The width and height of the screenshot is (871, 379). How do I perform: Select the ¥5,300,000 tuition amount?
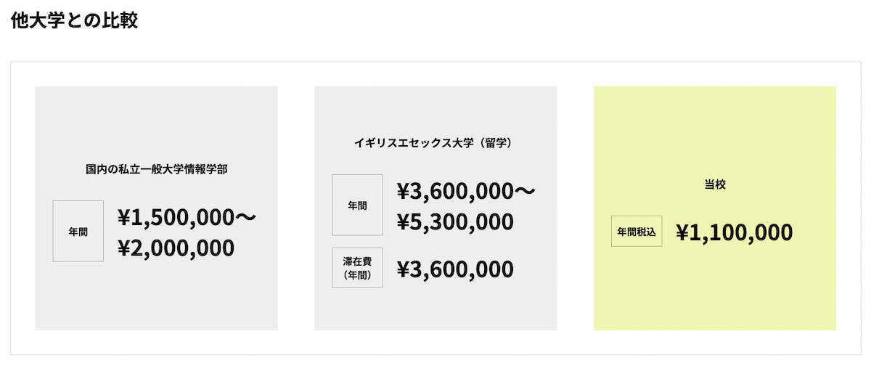click(455, 221)
